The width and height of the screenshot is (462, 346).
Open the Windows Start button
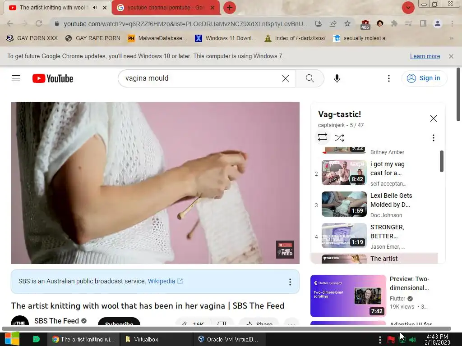(12, 339)
